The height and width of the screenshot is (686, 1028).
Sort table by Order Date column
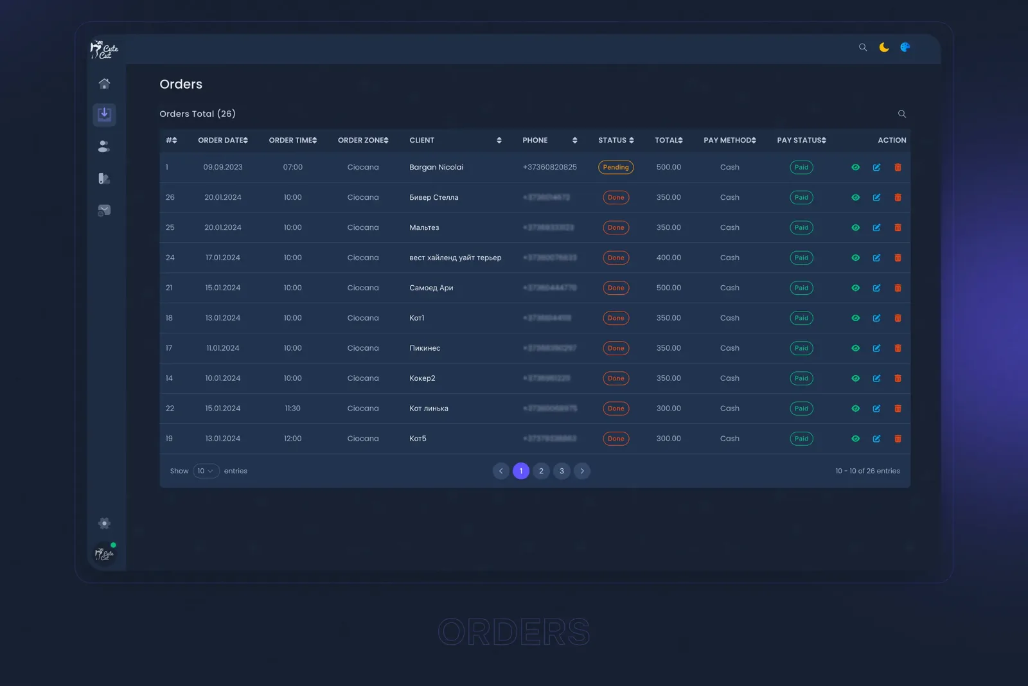pos(223,140)
